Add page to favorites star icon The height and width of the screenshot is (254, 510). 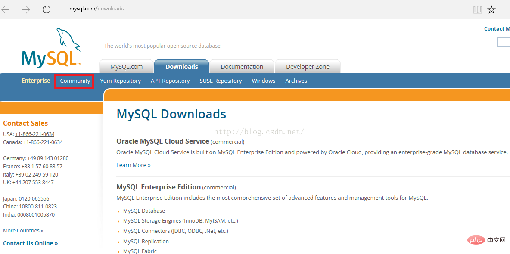(x=491, y=10)
